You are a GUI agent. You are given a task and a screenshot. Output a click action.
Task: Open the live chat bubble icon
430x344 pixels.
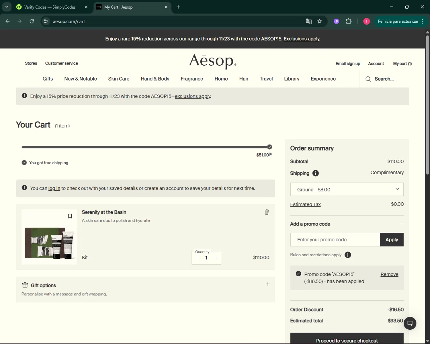410,323
